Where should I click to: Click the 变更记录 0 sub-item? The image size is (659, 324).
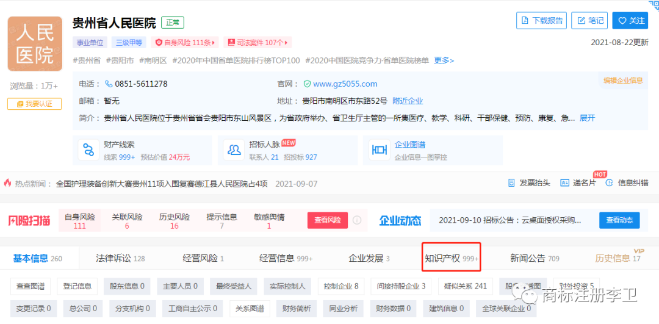coord(34,309)
